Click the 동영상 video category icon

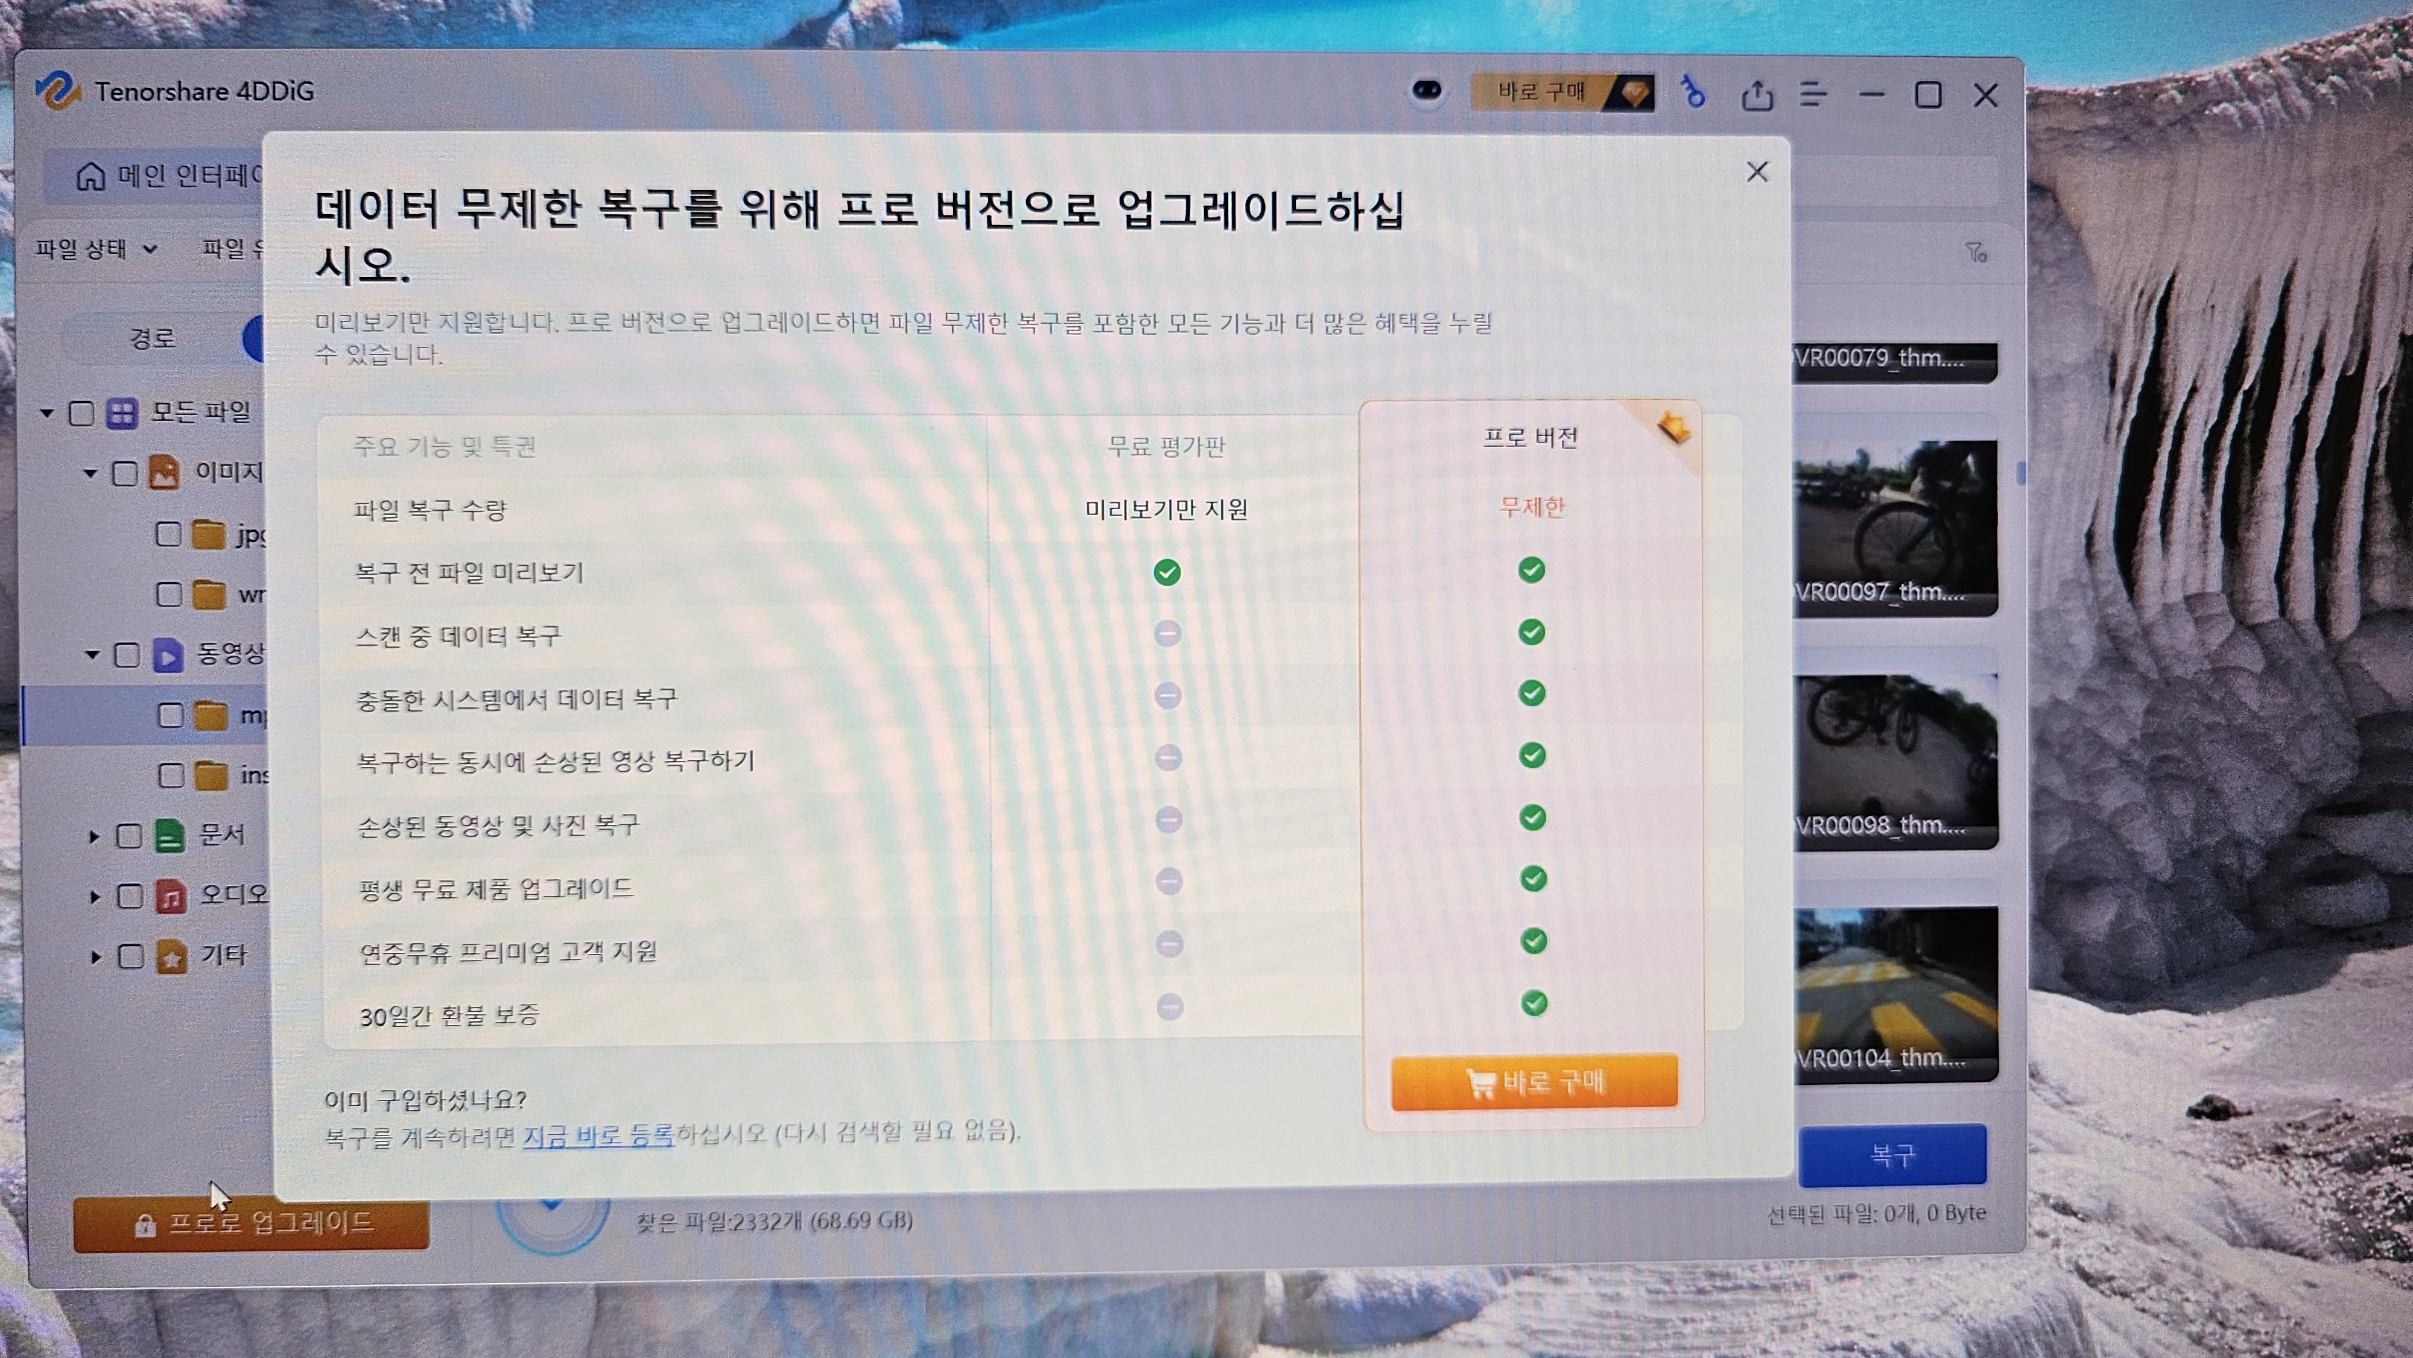click(168, 655)
